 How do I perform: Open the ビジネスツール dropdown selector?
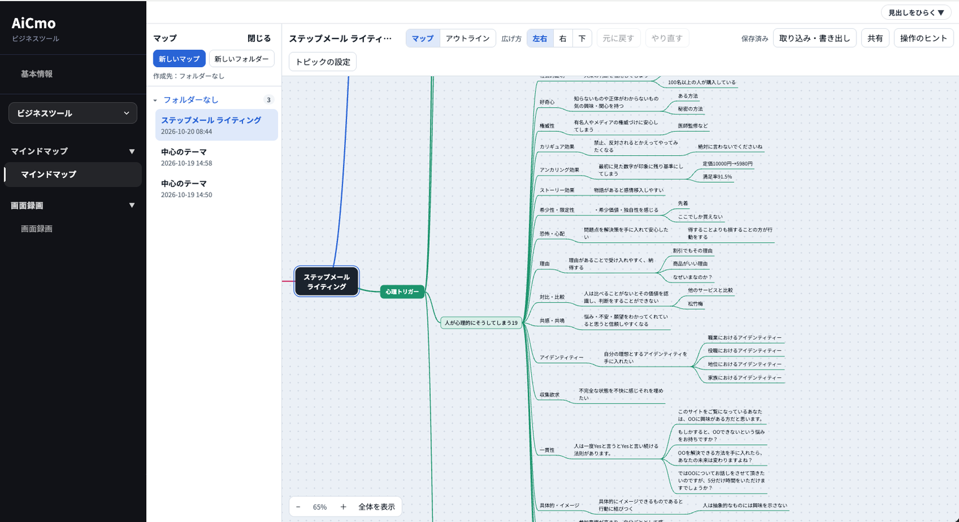73,113
